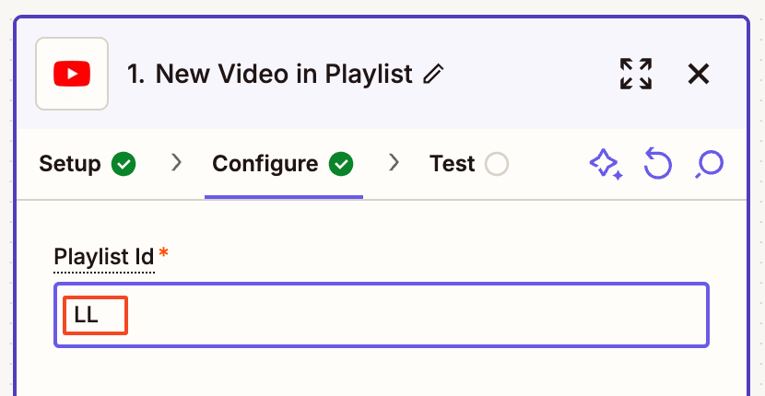Click the step title New Video in Playlist
The image size is (765, 396).
tap(270, 75)
